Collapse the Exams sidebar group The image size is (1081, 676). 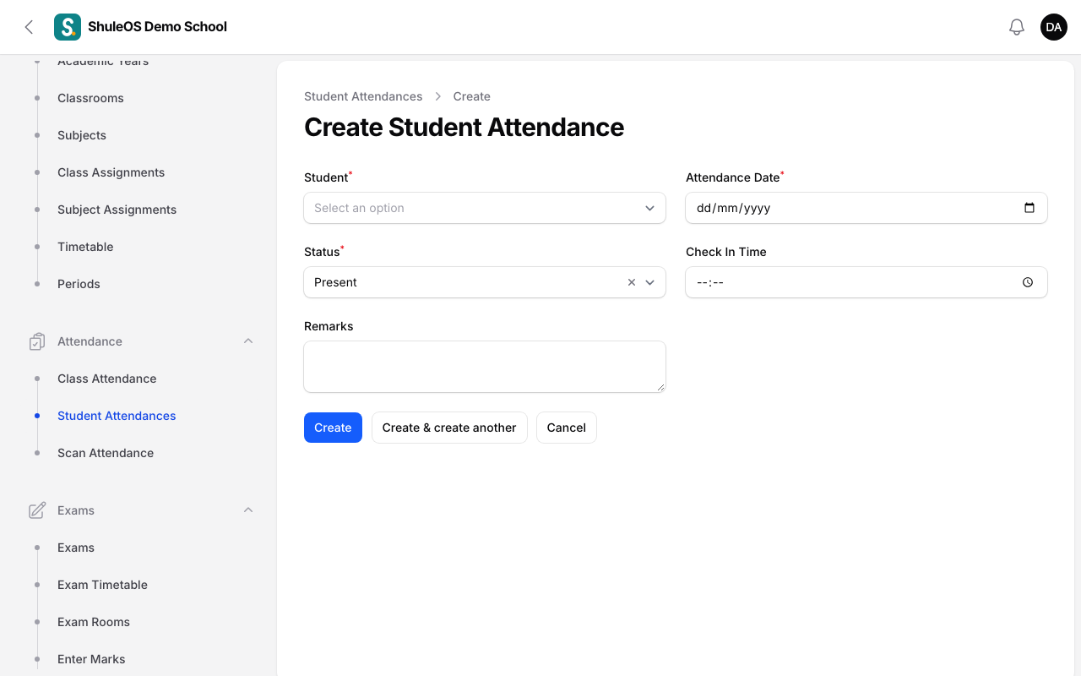click(248, 510)
